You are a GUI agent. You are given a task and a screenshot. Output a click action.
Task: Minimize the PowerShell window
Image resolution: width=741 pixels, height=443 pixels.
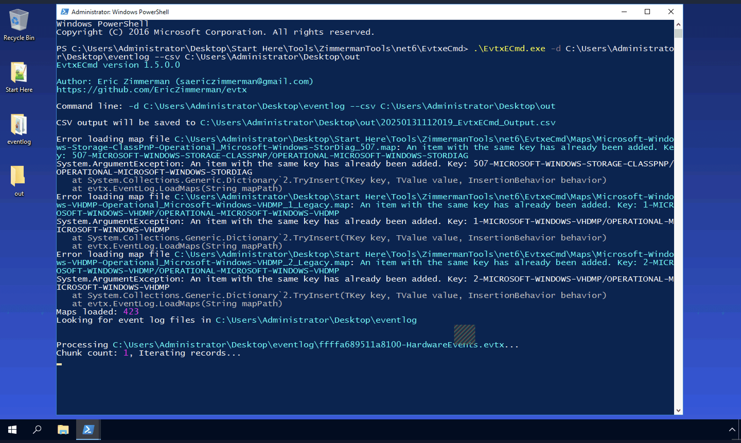(x=624, y=12)
